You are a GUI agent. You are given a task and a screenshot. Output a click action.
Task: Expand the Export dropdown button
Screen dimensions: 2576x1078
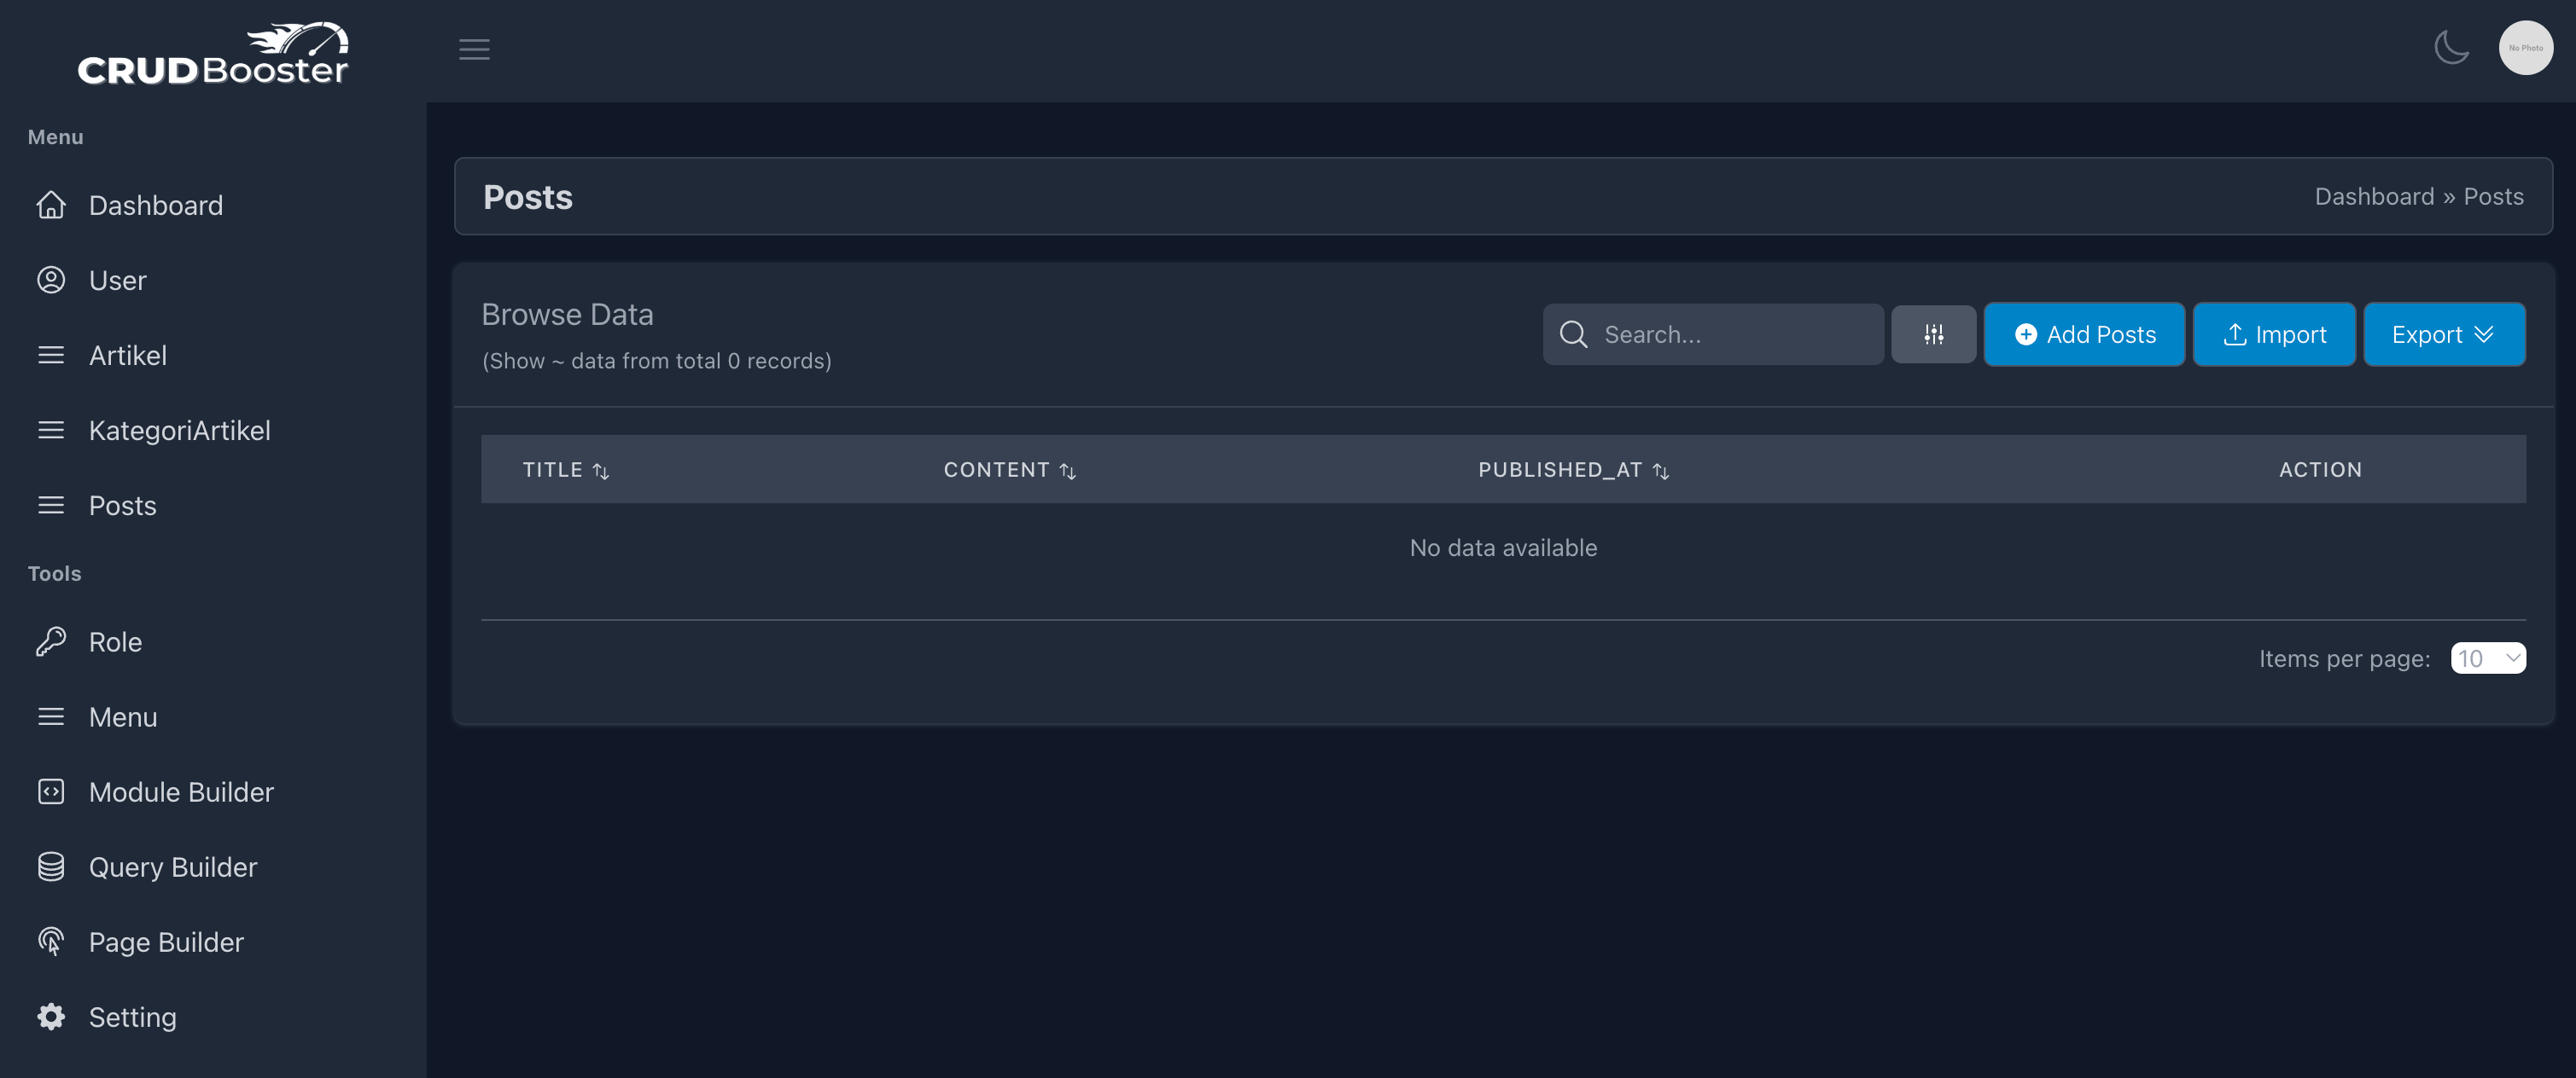click(x=2443, y=334)
